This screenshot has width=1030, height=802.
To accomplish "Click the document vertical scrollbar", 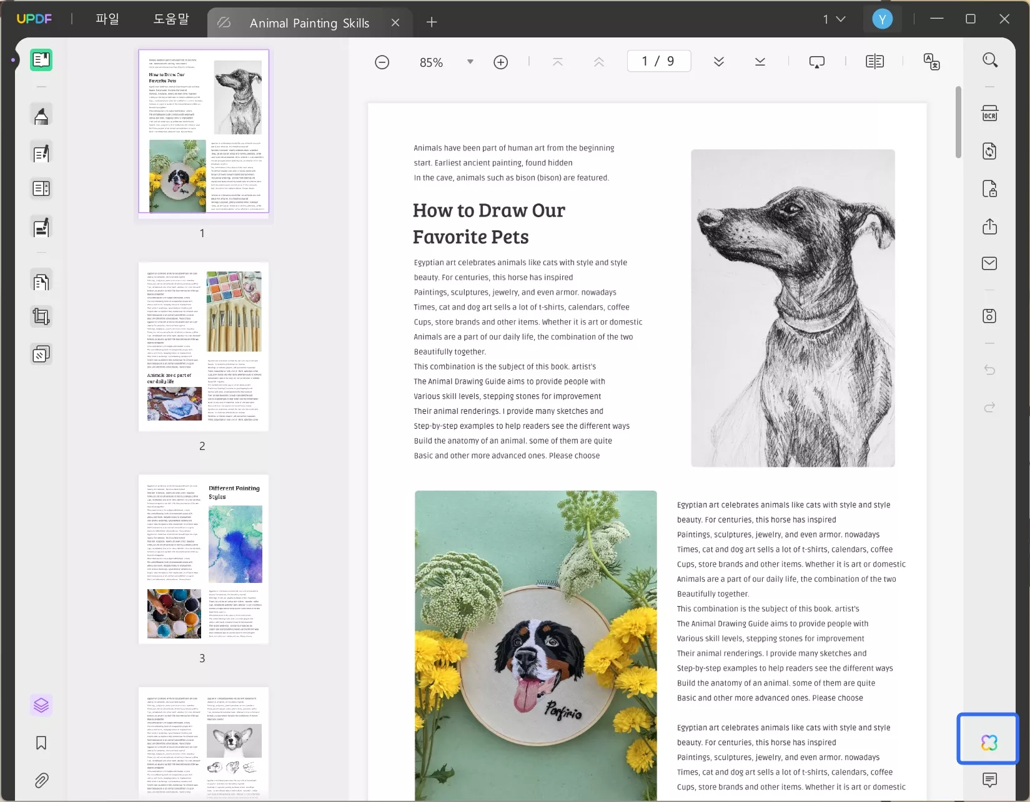I will (x=958, y=122).
